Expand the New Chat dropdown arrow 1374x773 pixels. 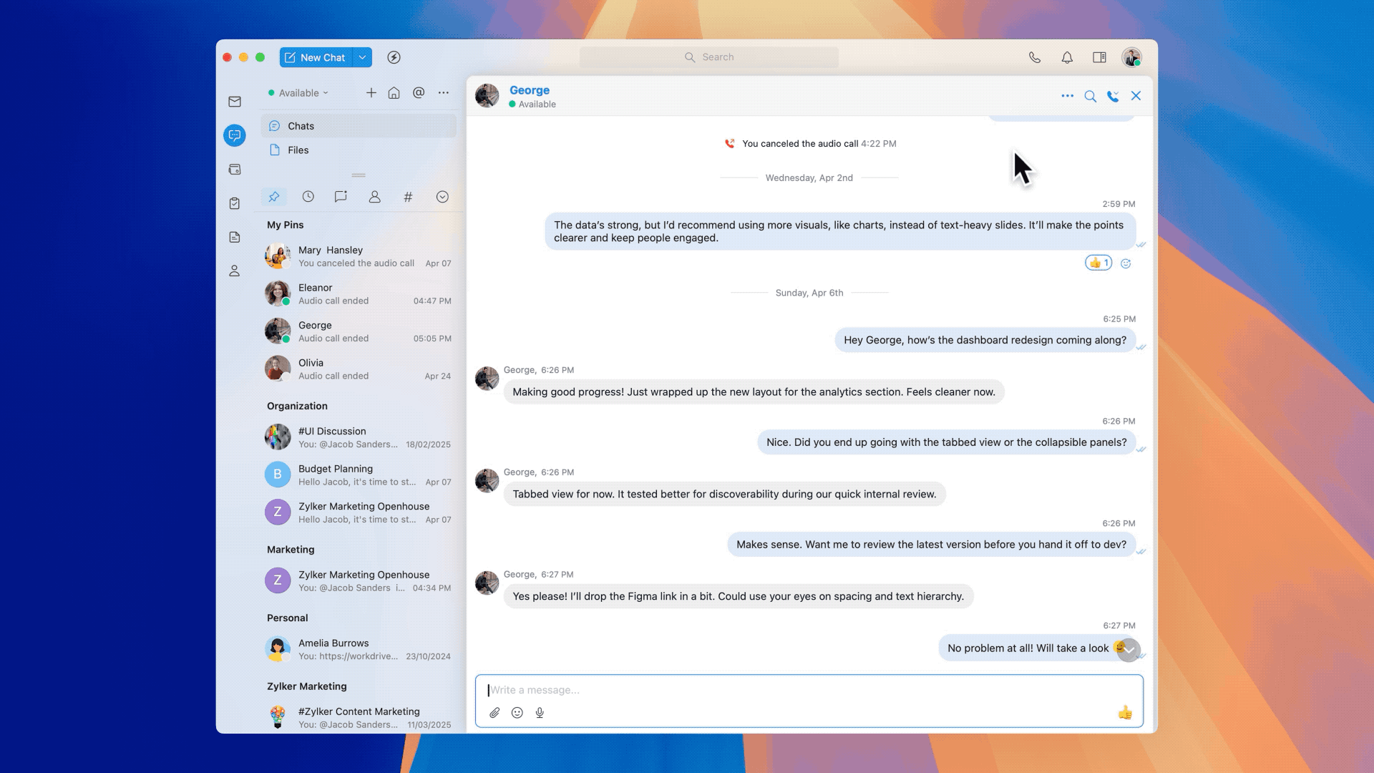tap(362, 57)
